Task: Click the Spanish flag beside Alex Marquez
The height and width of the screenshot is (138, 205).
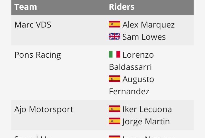Action: click(x=114, y=24)
